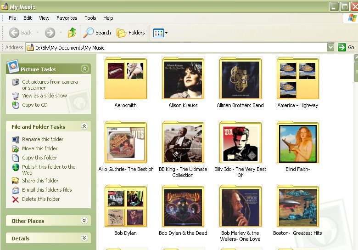This screenshot has width=358, height=250.
Task: Click the Forward arrow button
Action: pyautogui.click(x=50, y=33)
